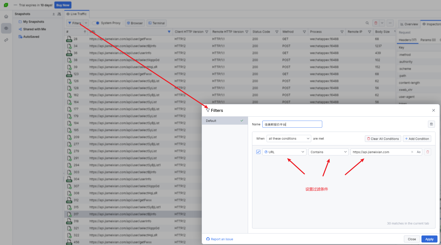
Task: Open the more options ellipsis in toolbar
Action: click(390, 23)
